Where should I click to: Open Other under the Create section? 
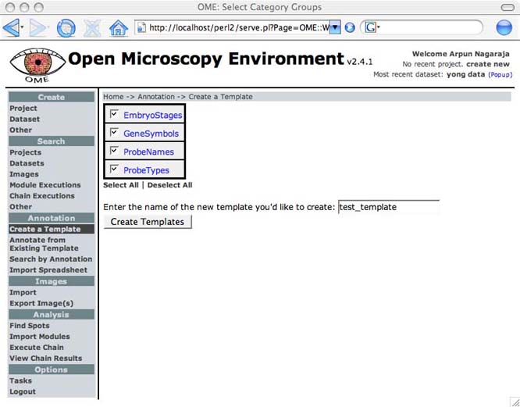[20, 130]
